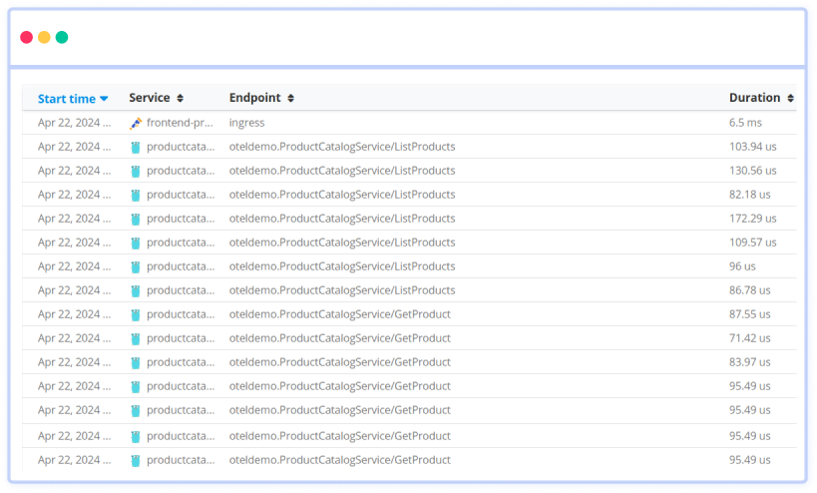Screen dimensions: 817x493
Task: Toggle sort arrows beside Service header
Action: pyautogui.click(x=180, y=98)
